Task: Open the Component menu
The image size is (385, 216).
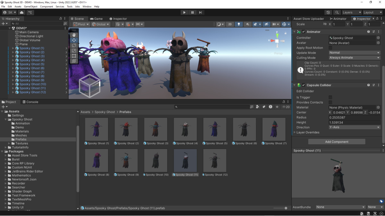Action: click(x=47, y=6)
